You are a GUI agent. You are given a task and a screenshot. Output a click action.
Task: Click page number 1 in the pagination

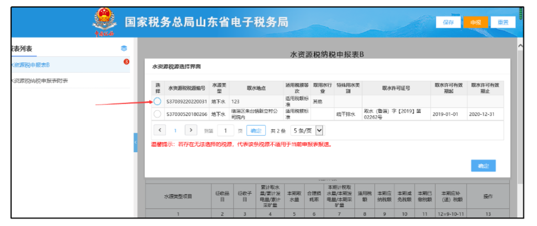[x=175, y=131]
